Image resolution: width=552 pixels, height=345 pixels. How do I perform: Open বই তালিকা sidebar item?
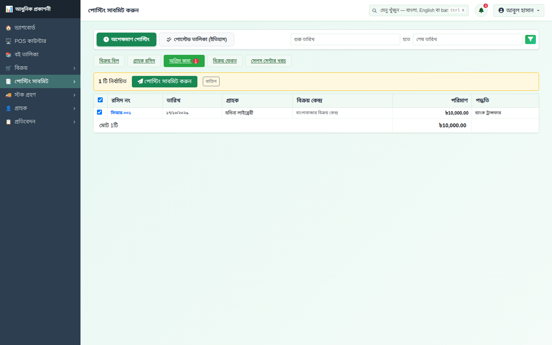pos(40,54)
